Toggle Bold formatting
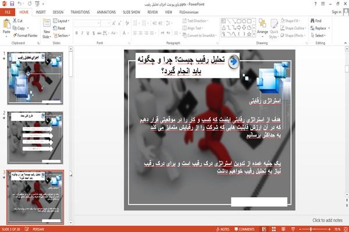This screenshot has width=349, height=232. tap(77, 33)
